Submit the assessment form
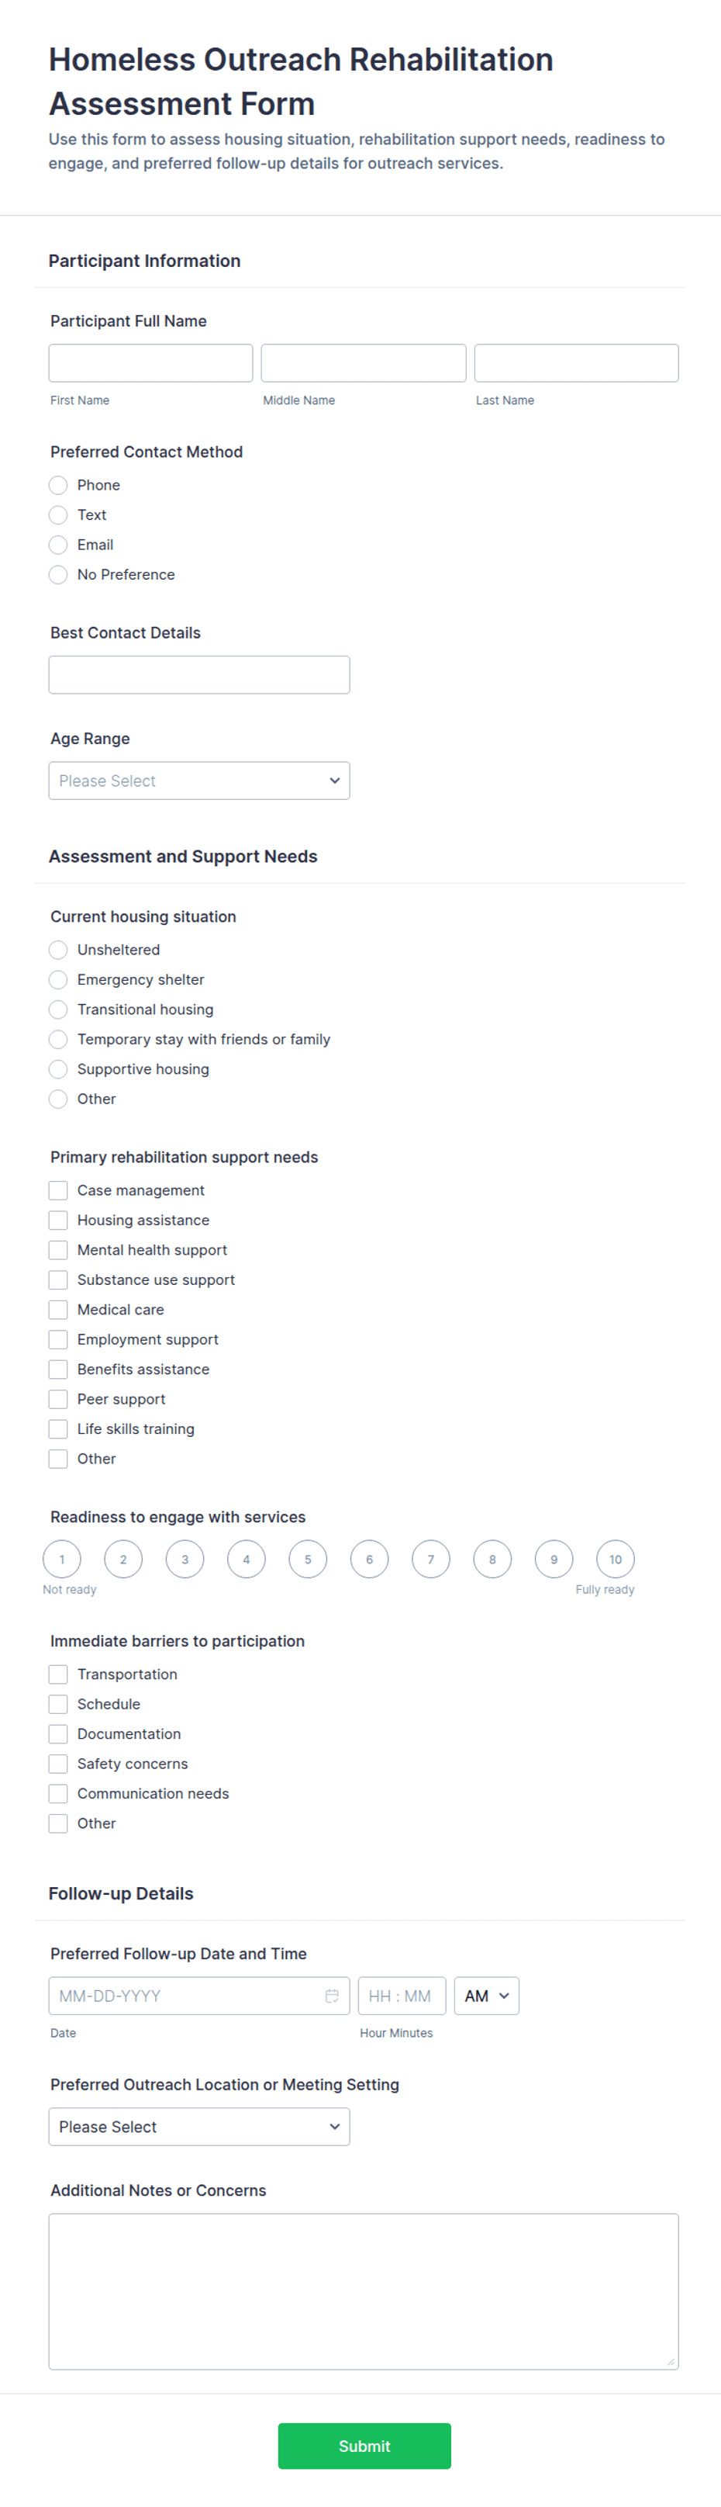This screenshot has width=721, height=2507. [x=364, y=2446]
